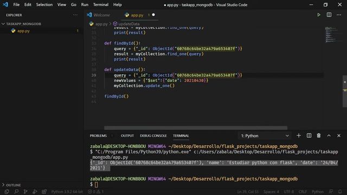
Task: Change line ending via CRLF
Action: point(303,192)
